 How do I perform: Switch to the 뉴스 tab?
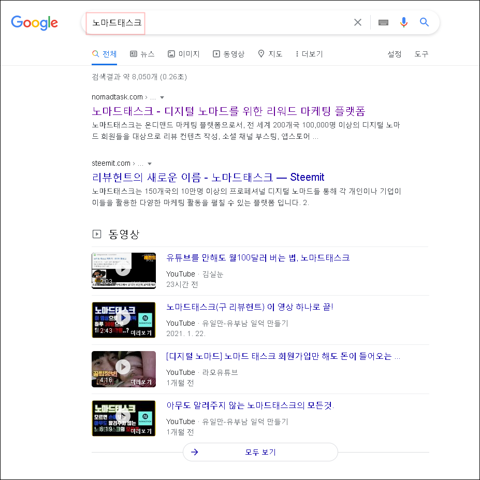(x=142, y=54)
